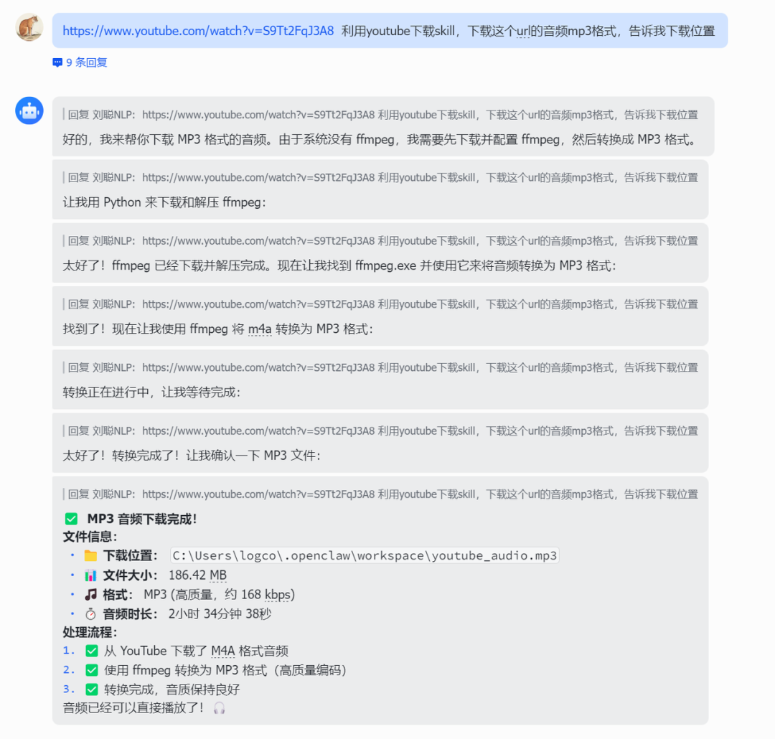Click the music note icon beside 格式
Image resolution: width=775 pixels, height=739 pixels.
(x=90, y=594)
